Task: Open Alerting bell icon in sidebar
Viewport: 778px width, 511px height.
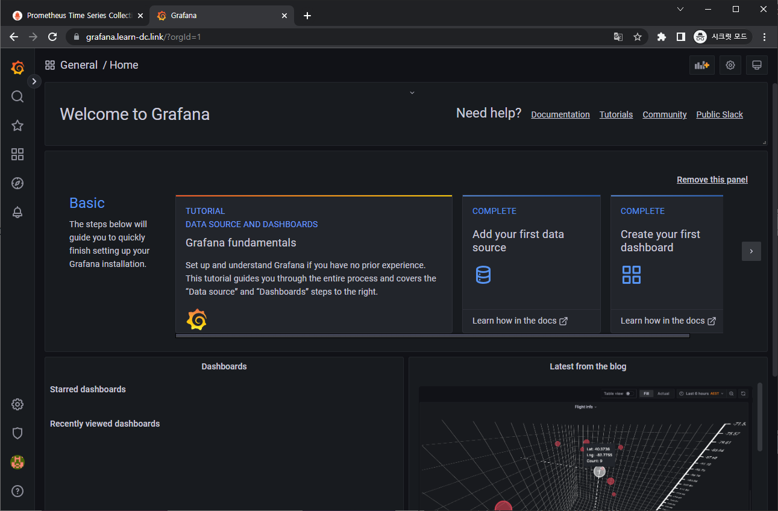Action: click(x=17, y=212)
